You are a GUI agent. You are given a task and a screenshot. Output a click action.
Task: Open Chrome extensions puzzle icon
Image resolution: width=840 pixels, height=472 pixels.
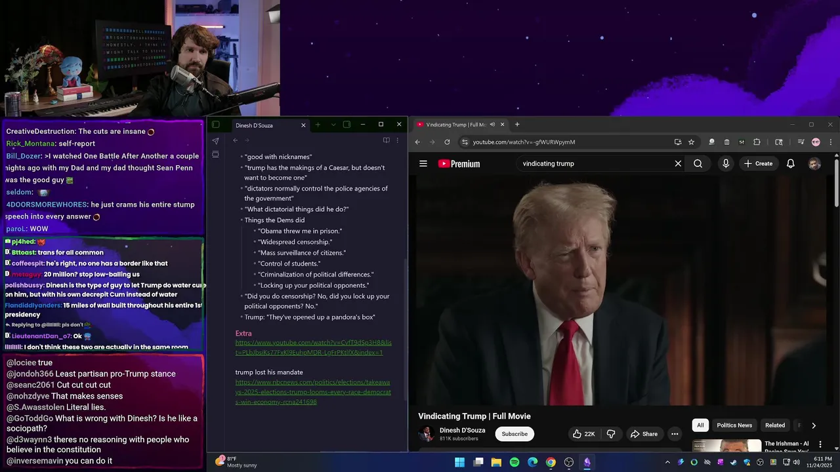(757, 142)
